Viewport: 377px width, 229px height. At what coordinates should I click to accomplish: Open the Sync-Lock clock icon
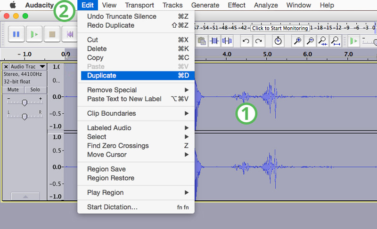click(x=278, y=41)
